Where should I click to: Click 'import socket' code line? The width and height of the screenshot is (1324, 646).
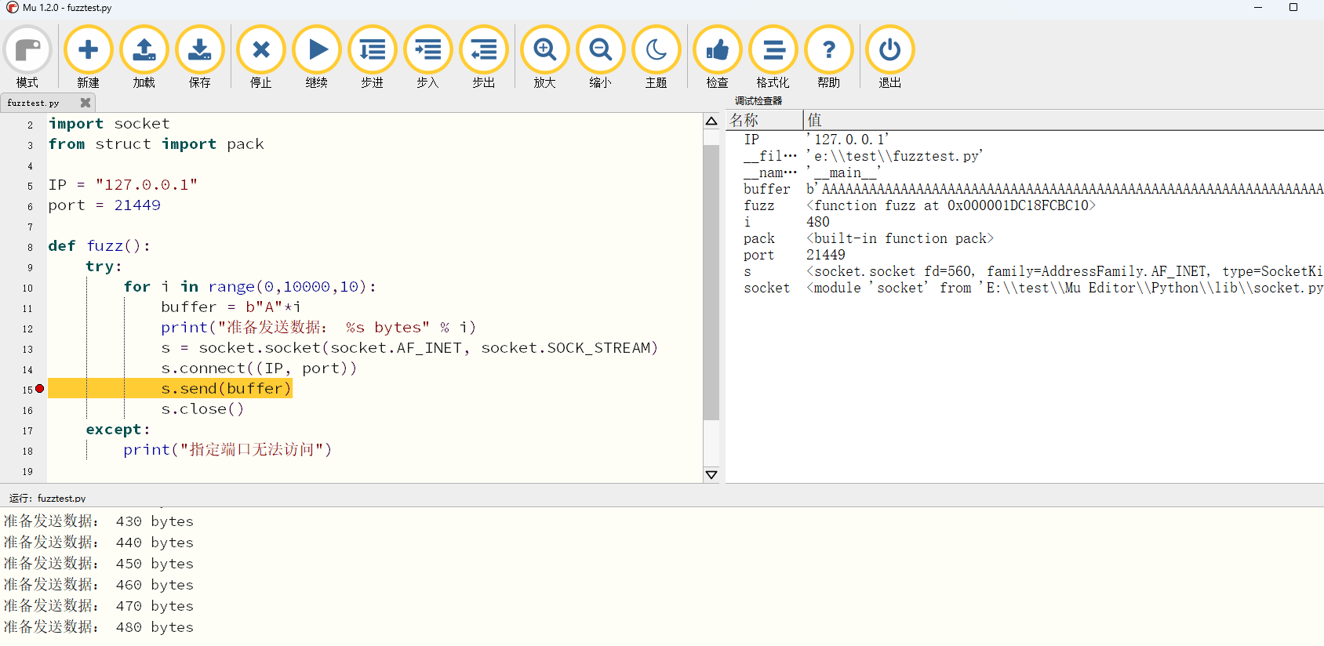click(109, 124)
